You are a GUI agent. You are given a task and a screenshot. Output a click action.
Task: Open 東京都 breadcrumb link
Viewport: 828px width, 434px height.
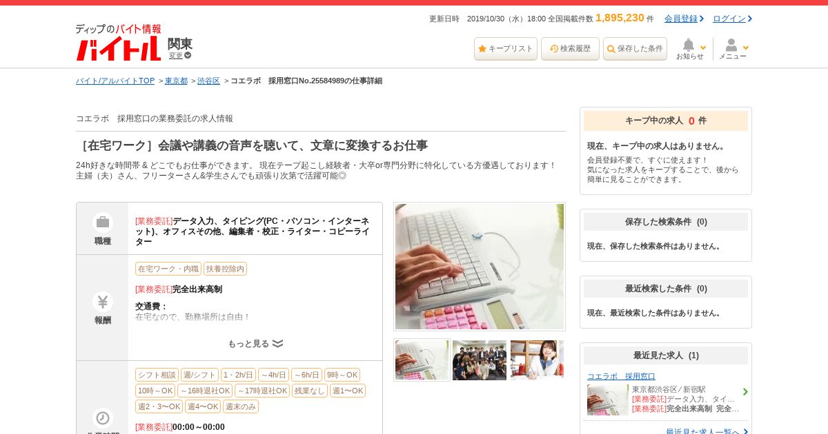click(x=176, y=81)
